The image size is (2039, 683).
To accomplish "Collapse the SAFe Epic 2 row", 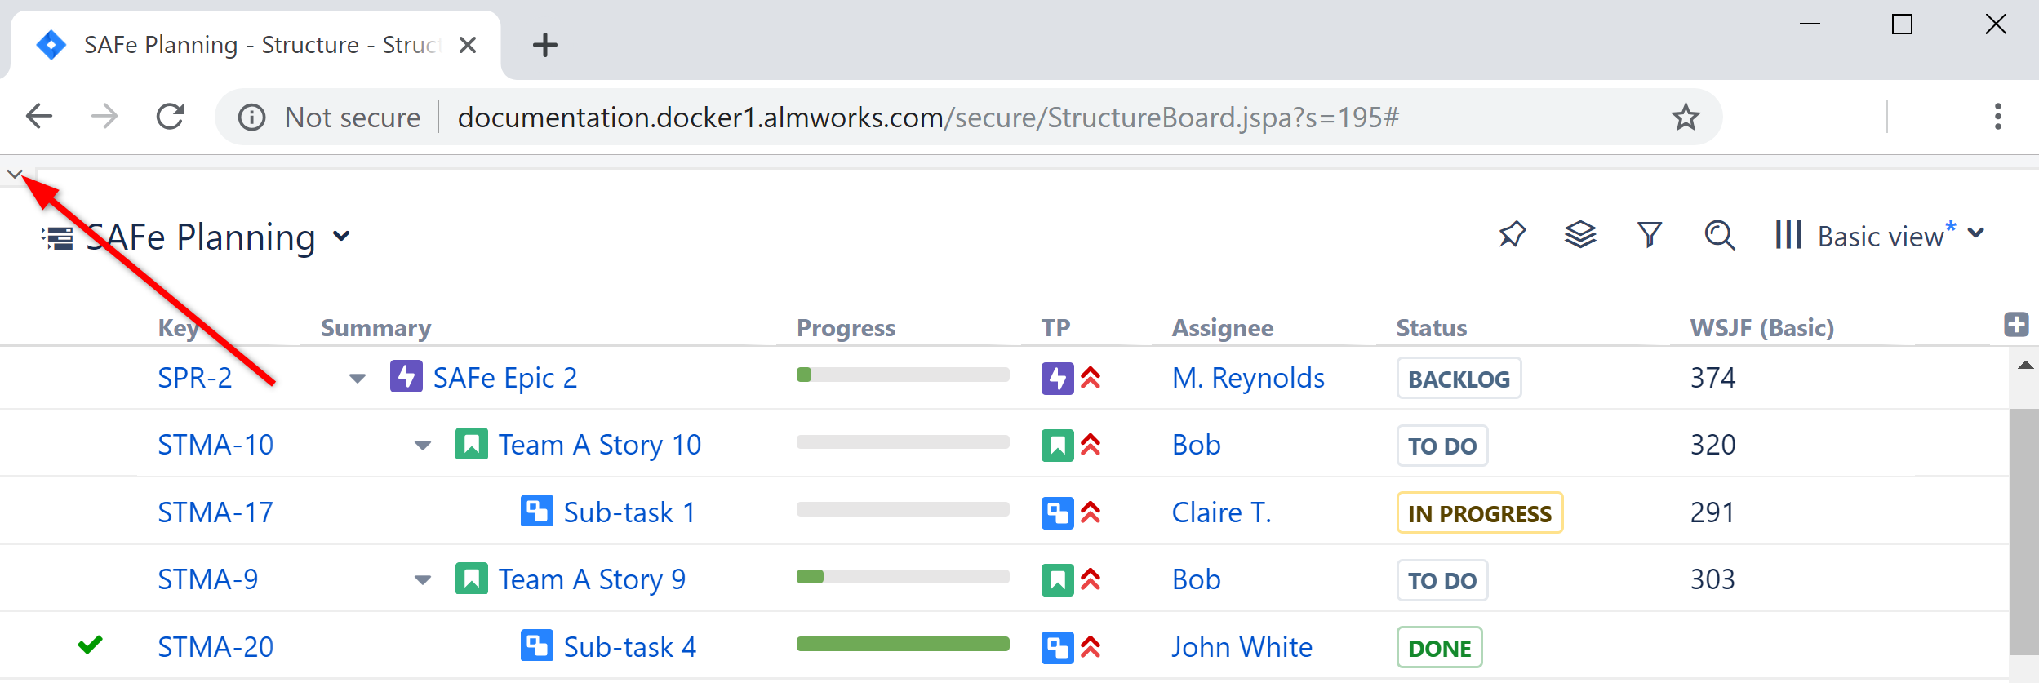I will (x=357, y=379).
